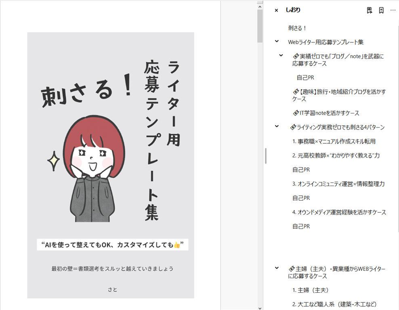399x310 pixels.
Task: Collapse the 実績ゼロでも「ブログ／note」 bookmark section
Action: pyautogui.click(x=281, y=56)
